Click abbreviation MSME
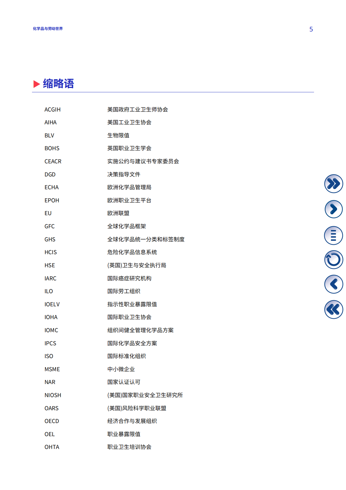Image resolution: width=346 pixels, height=490 pixels. pos(52,369)
